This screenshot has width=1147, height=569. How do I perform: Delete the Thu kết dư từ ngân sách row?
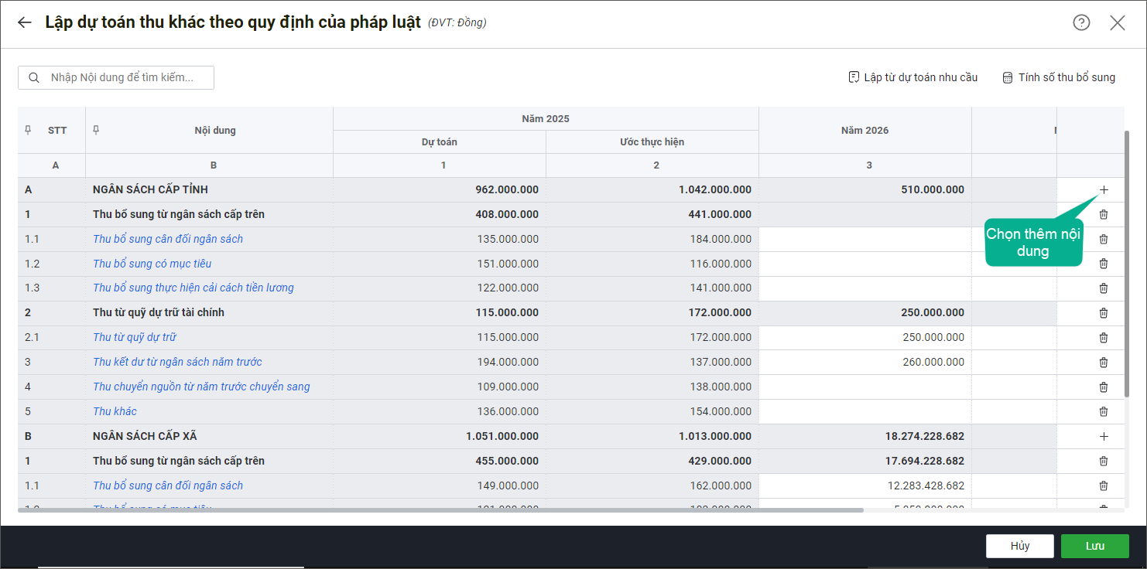1104,362
